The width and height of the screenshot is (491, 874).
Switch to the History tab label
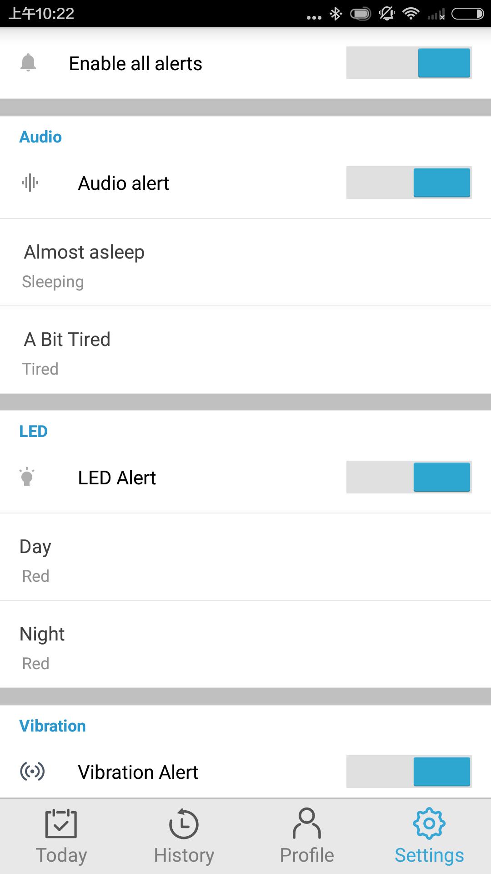point(184,855)
